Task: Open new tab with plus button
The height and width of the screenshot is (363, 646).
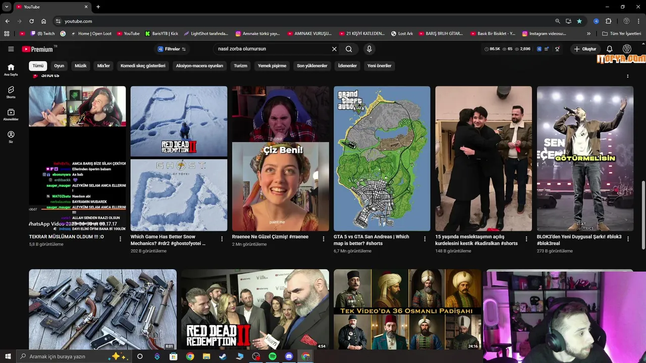Action: [x=98, y=7]
